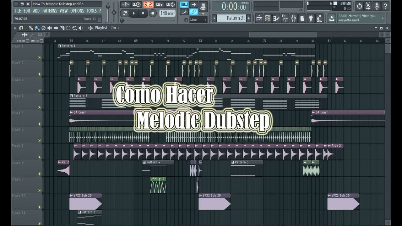Screen dimensions: 402x226
Task: Click the Play button
Action: tap(134, 13)
